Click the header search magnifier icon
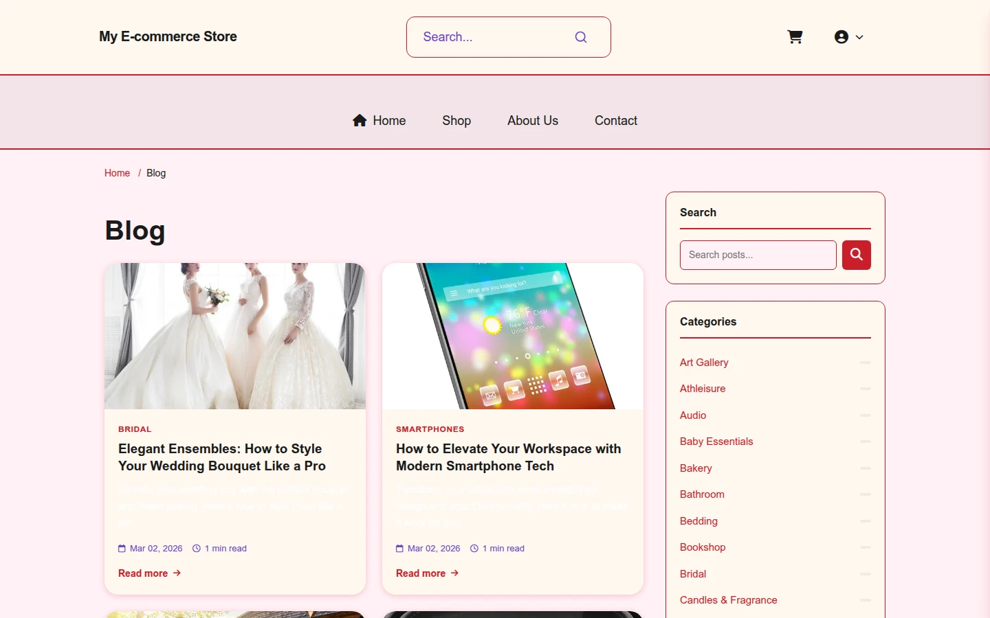 pyautogui.click(x=581, y=37)
